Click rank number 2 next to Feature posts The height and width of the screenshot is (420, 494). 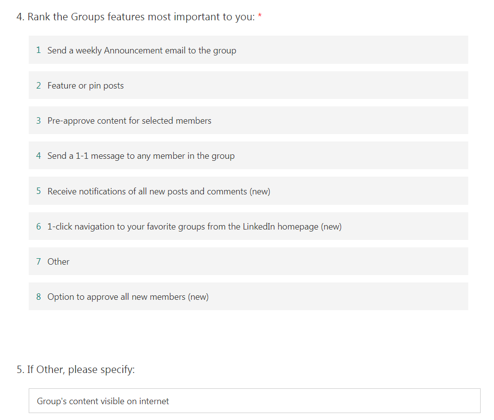click(x=39, y=85)
